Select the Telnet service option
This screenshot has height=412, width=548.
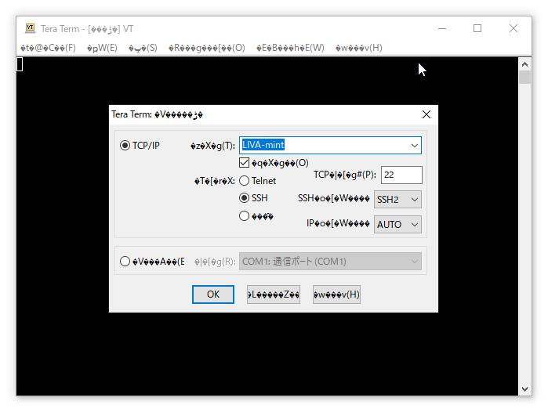point(244,181)
